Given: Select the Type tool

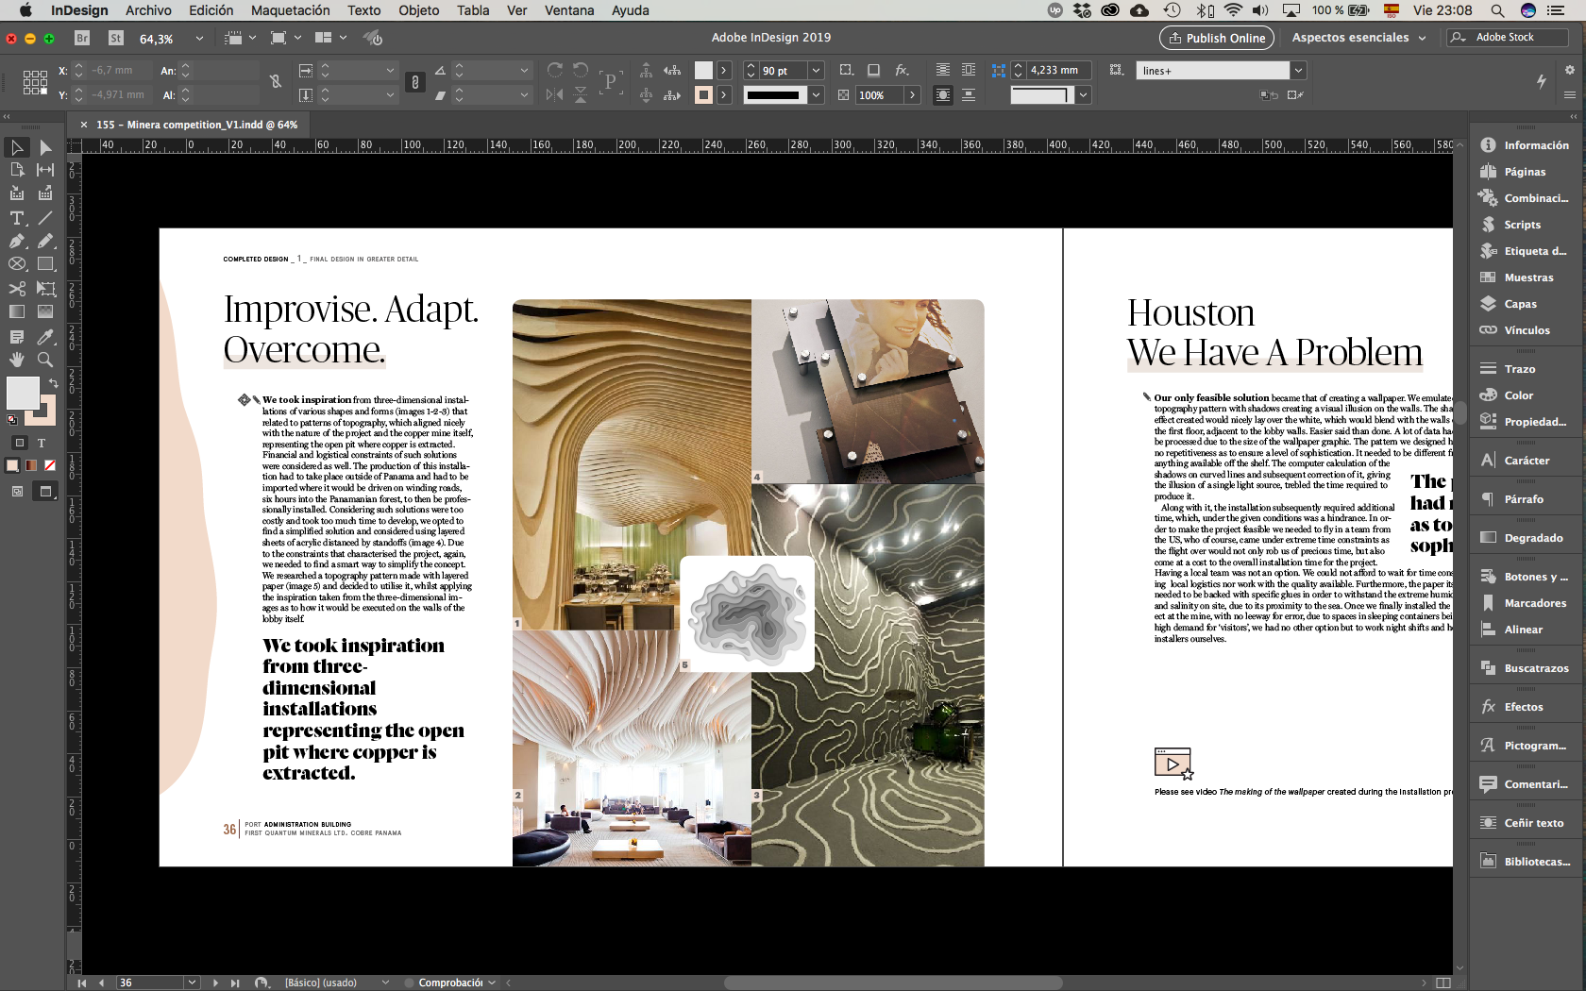Looking at the screenshot, I should coord(17,218).
